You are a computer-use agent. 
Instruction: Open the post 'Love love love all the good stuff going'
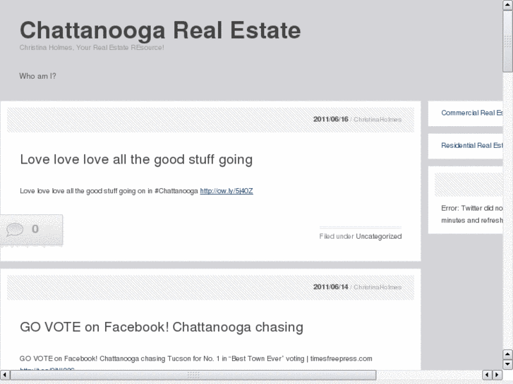136,159
